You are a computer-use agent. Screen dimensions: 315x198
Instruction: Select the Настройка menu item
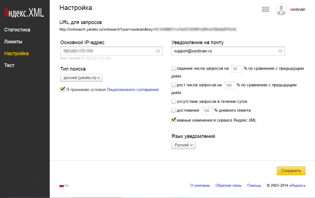coord(16,53)
